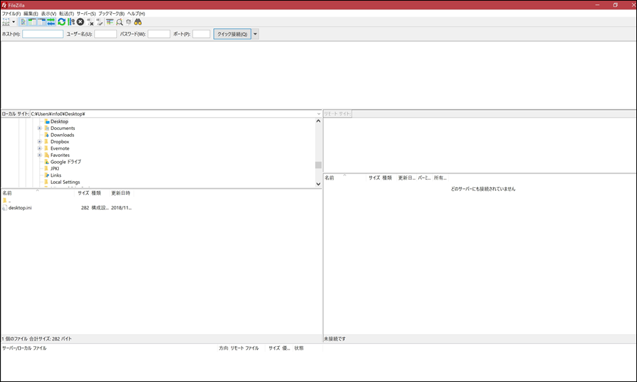Expand the Dropbox folder node
The width and height of the screenshot is (637, 382).
[40, 142]
